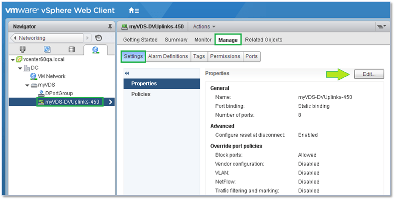395x200 pixels.
Task: Drill into myVDS-DVUplinks-450 with right arrow
Action: 110,102
